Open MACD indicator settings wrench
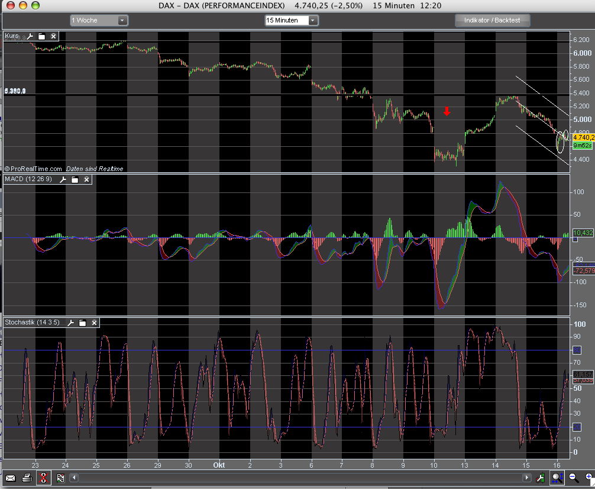Viewport: 595px width, 489px height. coord(63,179)
